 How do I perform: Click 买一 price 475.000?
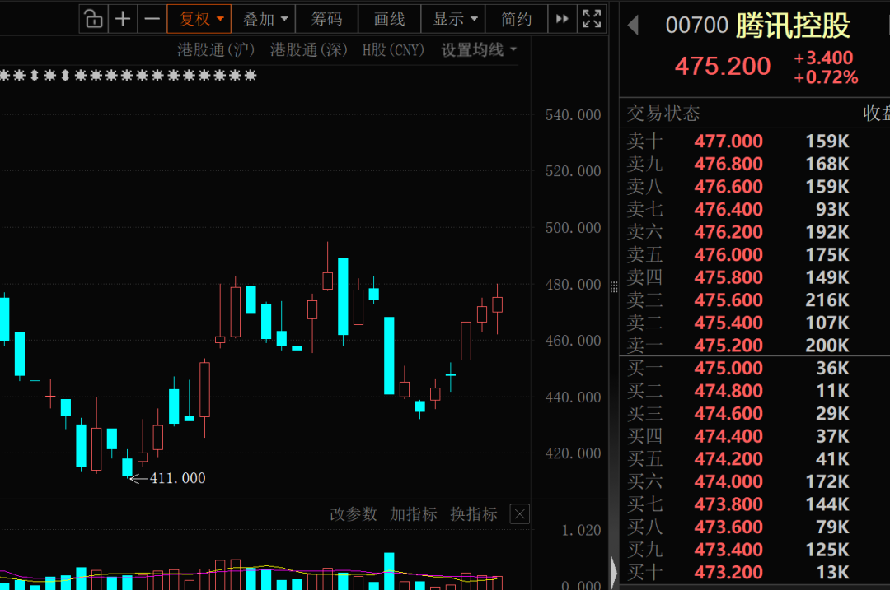[x=728, y=368]
